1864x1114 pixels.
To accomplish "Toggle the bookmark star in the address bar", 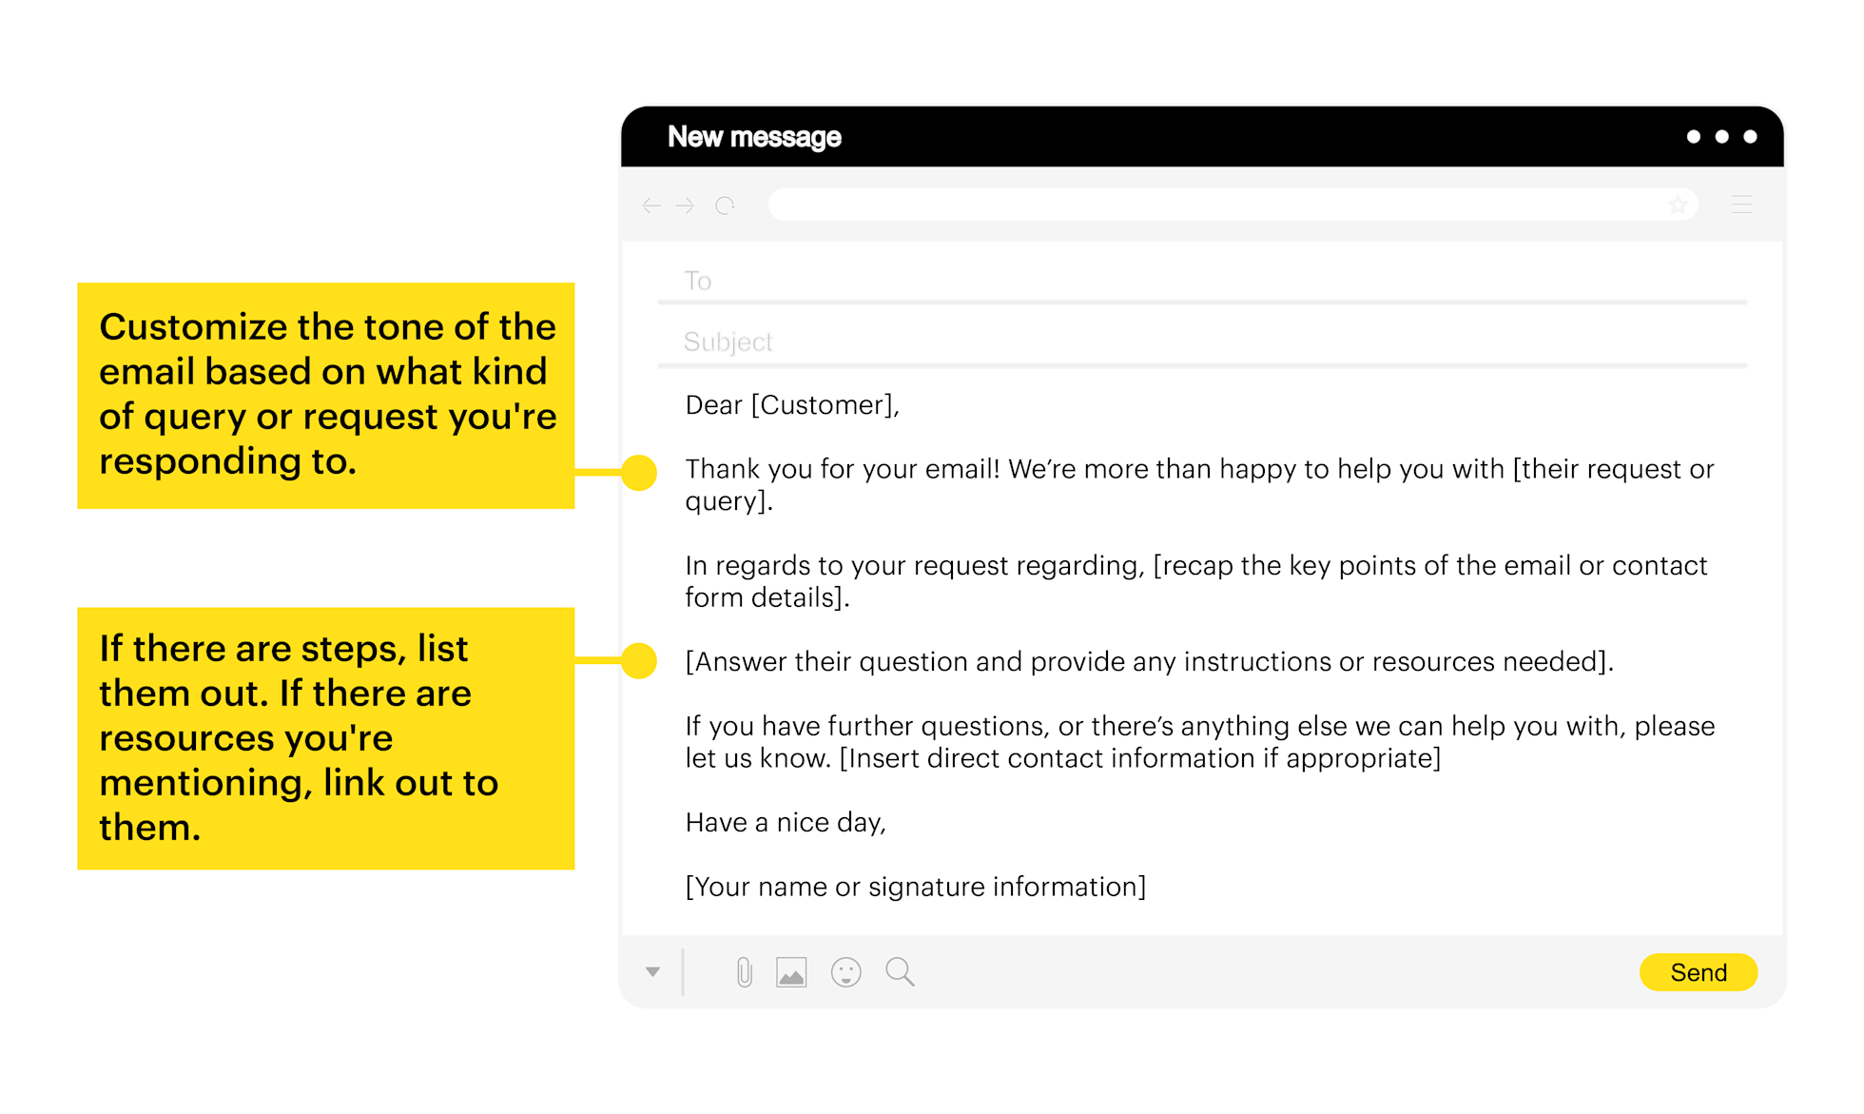I will [1679, 204].
